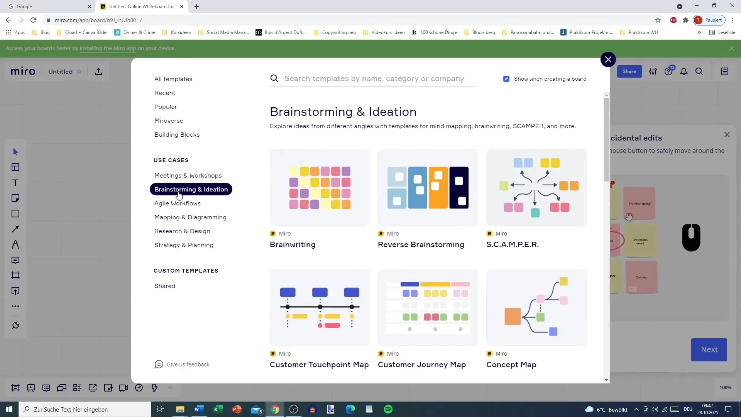Image resolution: width=741 pixels, height=417 pixels.
Task: Click the template list scrollbar
Action: click(607, 139)
